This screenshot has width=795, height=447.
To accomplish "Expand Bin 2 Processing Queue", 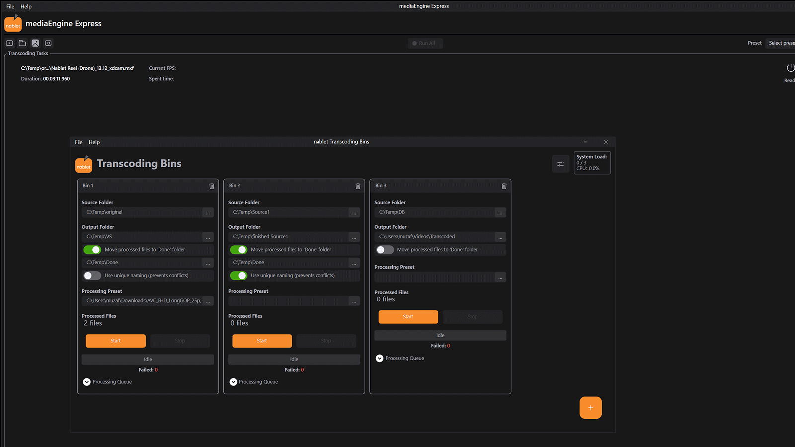I will pos(233,382).
